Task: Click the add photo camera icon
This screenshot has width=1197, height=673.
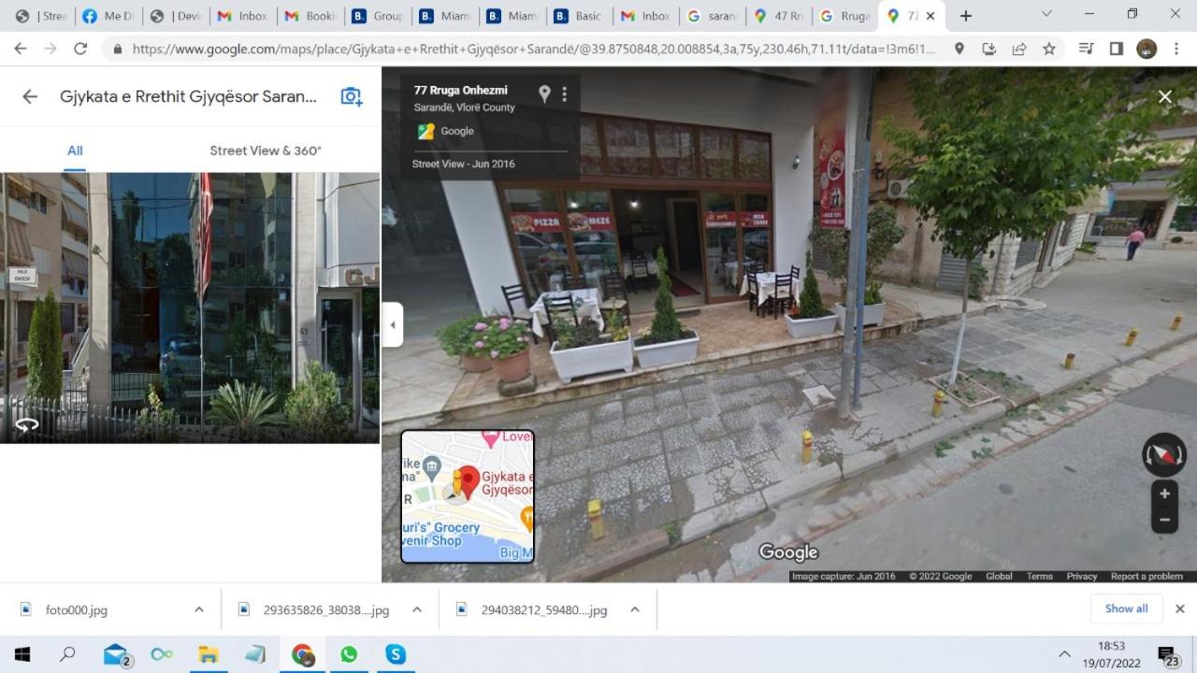Action: click(x=352, y=96)
